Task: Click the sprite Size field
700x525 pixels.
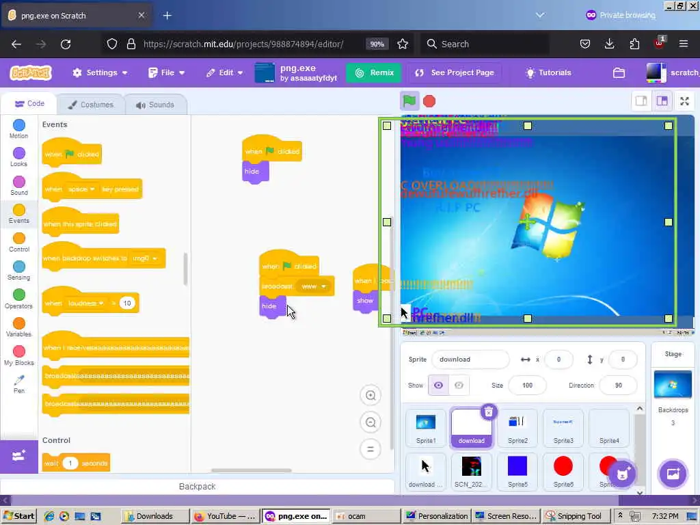Action: 527,386
